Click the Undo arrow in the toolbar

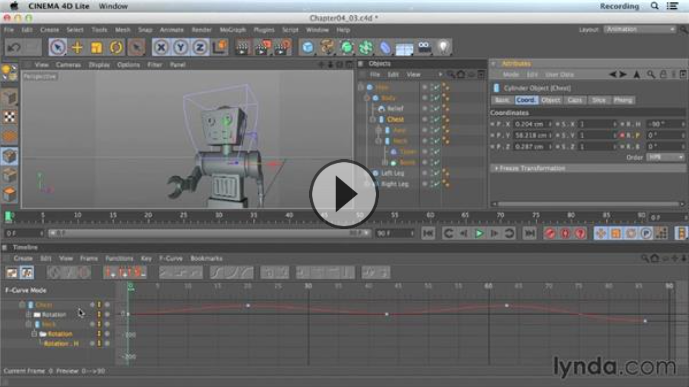click(14, 48)
